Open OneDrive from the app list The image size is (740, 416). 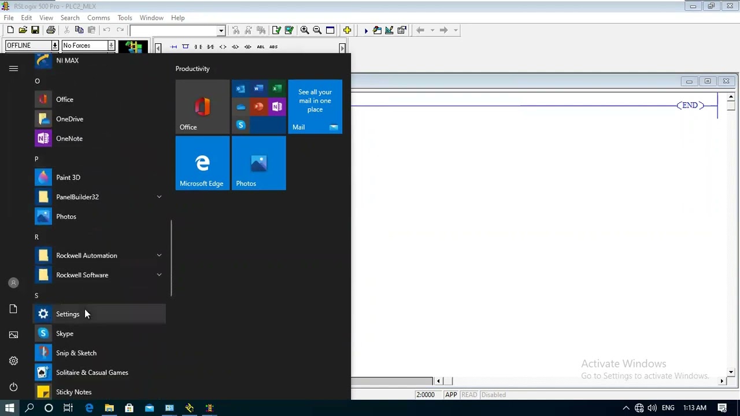100,119
